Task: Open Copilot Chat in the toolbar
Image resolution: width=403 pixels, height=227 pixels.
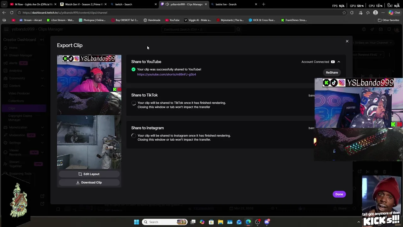Action: (x=394, y=13)
